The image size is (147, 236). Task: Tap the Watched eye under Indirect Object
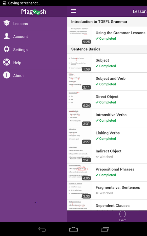pos(97,157)
